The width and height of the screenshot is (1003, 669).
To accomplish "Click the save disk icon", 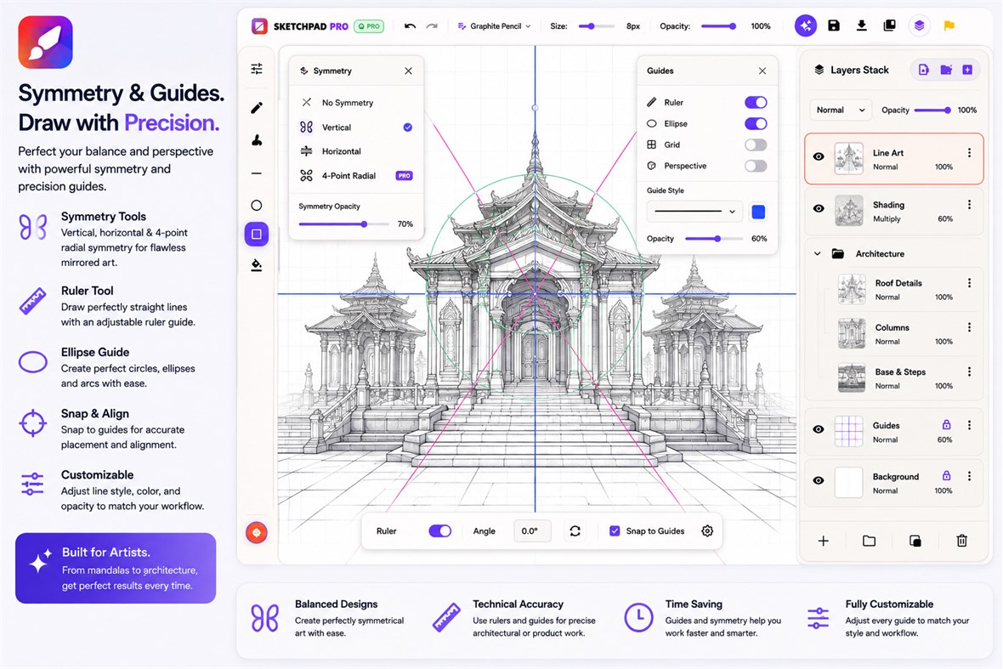I will [x=834, y=26].
